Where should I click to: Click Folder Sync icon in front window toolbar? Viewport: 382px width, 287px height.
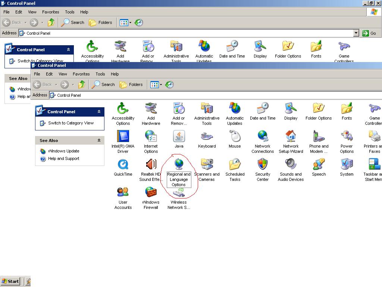[169, 85]
